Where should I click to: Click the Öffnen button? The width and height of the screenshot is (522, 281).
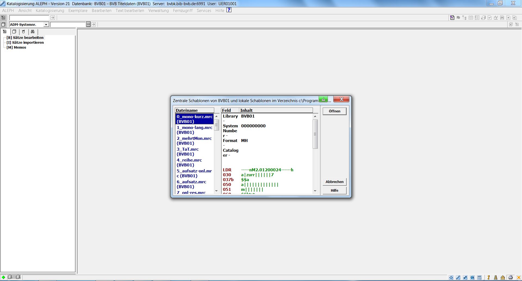[334, 111]
